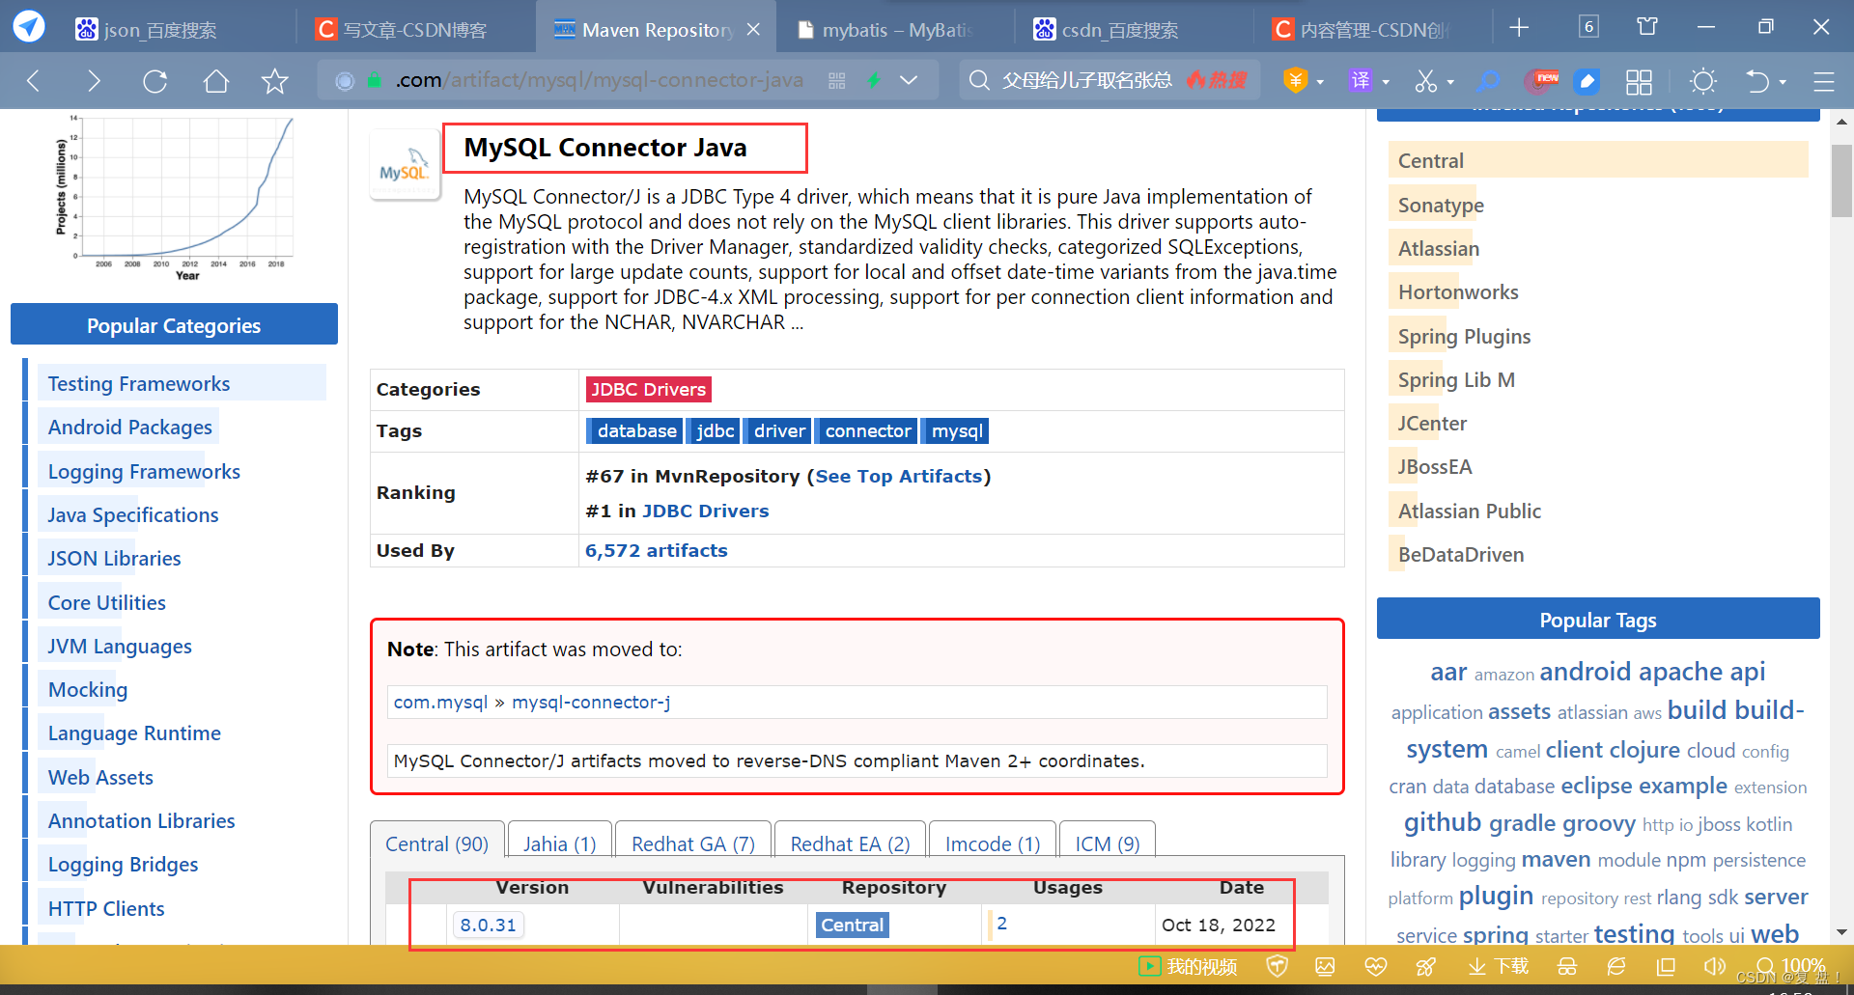This screenshot has width=1854, height=995.
Task: Open the Testing Frameworks category
Action: (x=138, y=383)
